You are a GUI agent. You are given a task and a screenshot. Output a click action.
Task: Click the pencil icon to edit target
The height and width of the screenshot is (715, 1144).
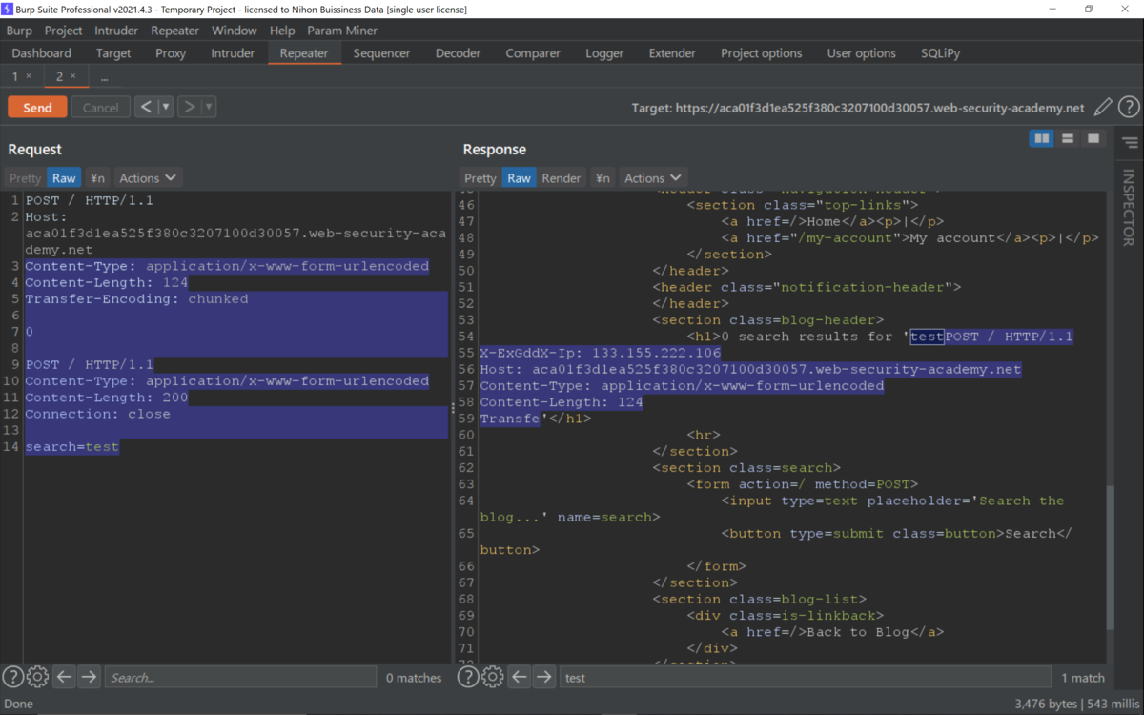(x=1103, y=108)
